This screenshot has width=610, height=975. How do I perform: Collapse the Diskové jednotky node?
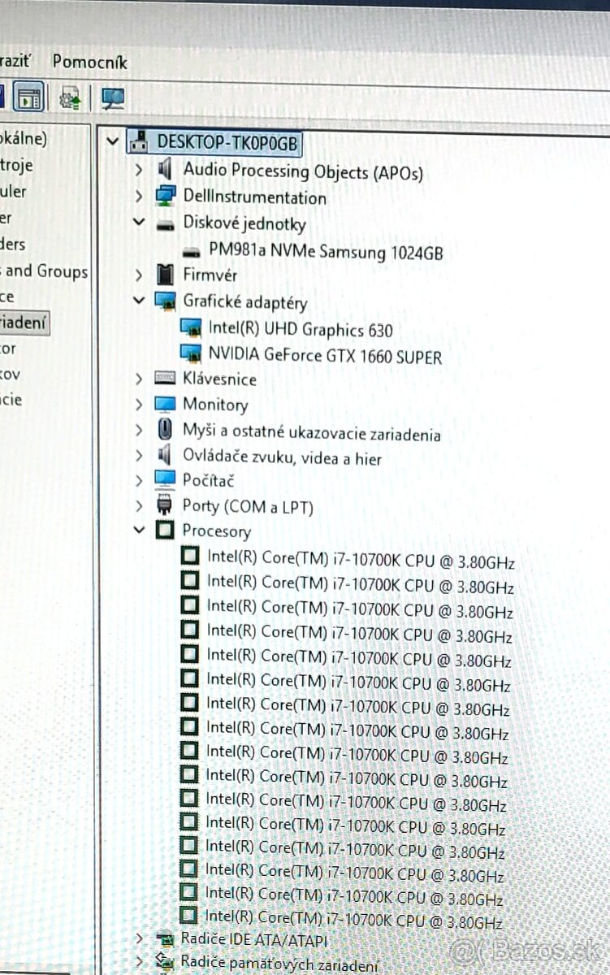(x=139, y=222)
